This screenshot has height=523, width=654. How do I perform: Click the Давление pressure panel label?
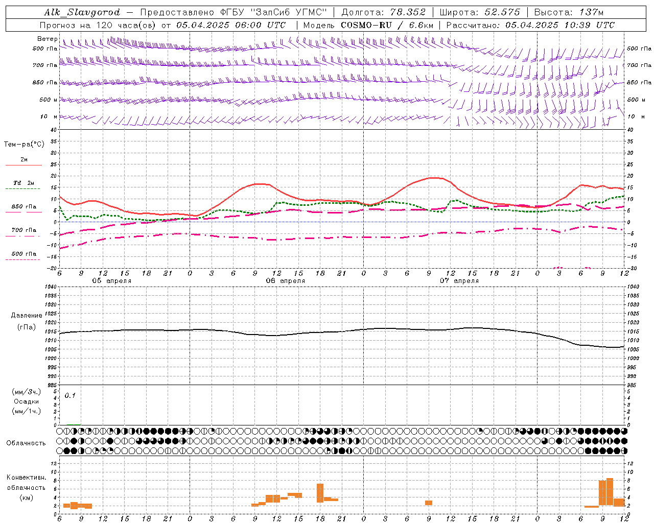coord(27,316)
